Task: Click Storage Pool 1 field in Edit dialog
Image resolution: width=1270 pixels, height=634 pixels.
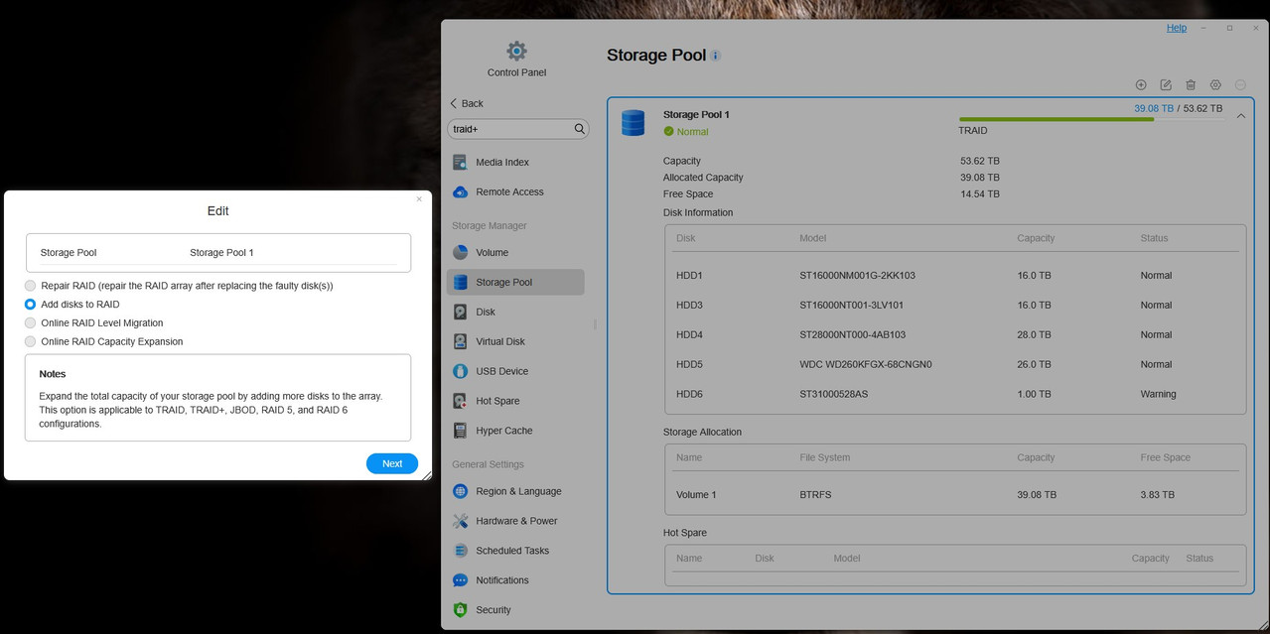Action: pyautogui.click(x=221, y=252)
